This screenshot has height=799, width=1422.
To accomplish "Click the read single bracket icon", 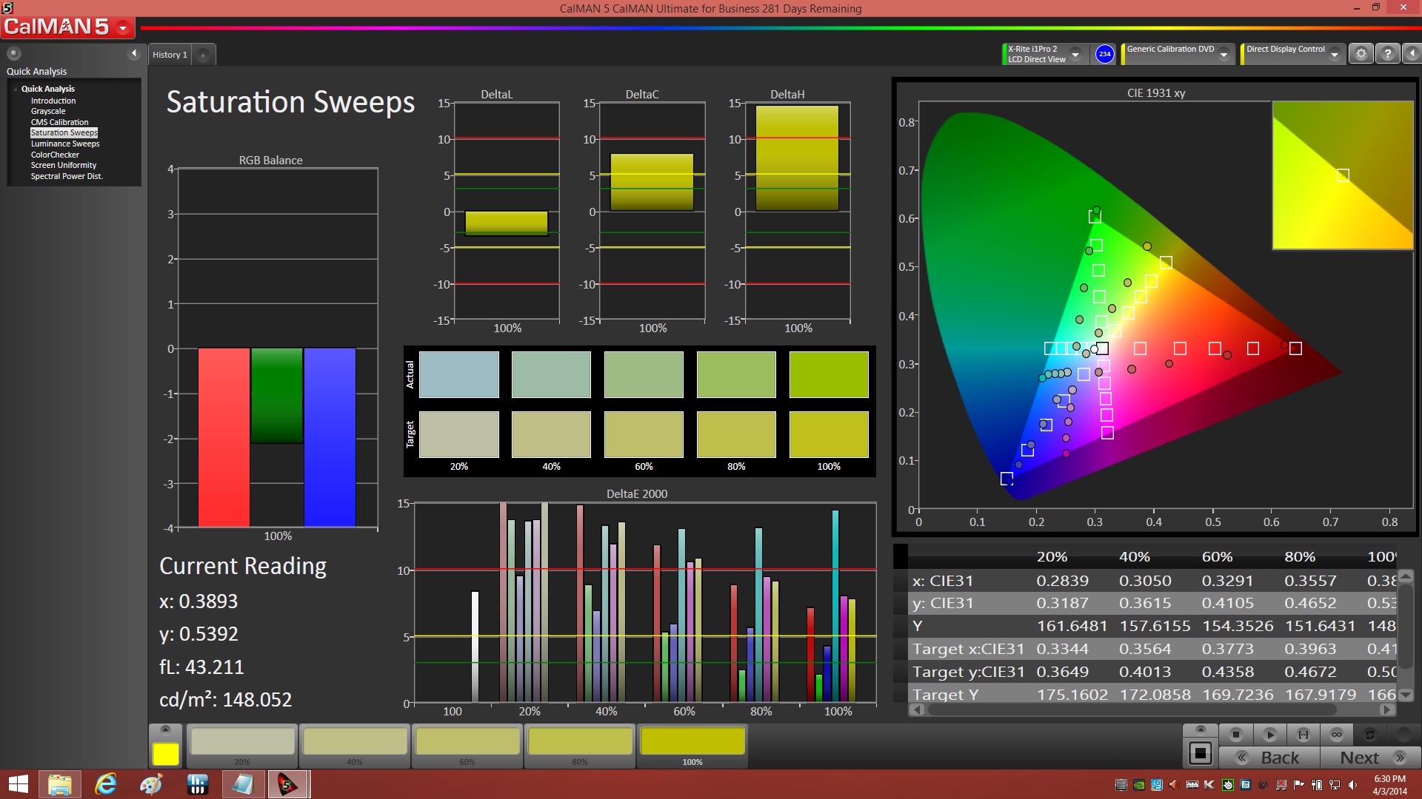I will click(x=1303, y=735).
